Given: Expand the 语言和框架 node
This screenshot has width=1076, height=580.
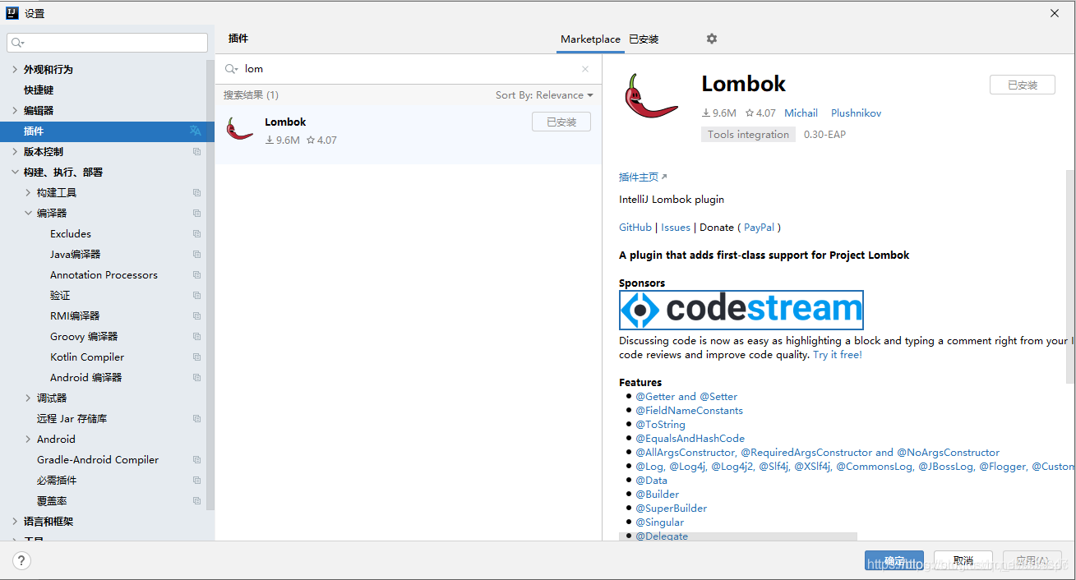Looking at the screenshot, I should (15, 521).
